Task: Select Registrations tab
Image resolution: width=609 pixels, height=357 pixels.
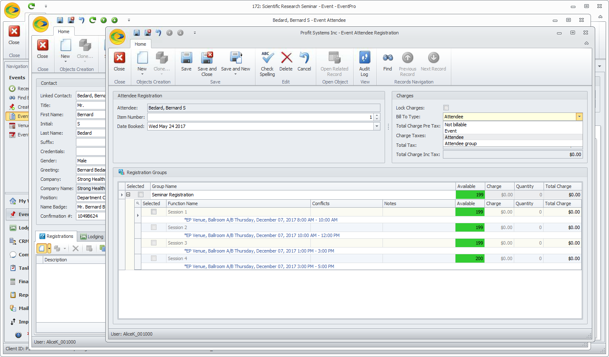Action: click(56, 236)
